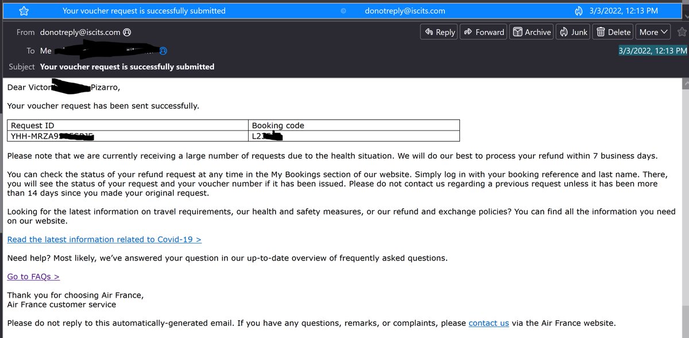The height and width of the screenshot is (338, 689).
Task: Archive this message
Action: coord(532,32)
